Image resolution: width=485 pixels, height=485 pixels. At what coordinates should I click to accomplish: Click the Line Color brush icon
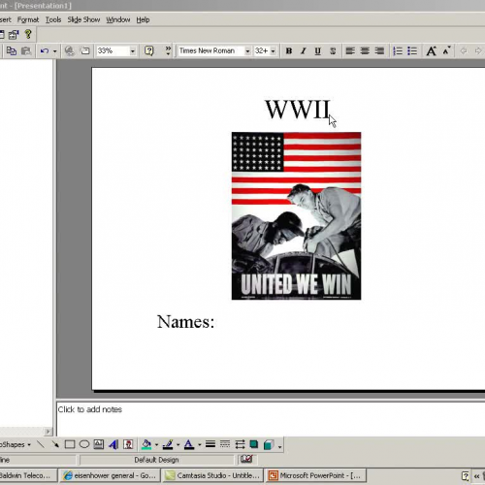168,445
